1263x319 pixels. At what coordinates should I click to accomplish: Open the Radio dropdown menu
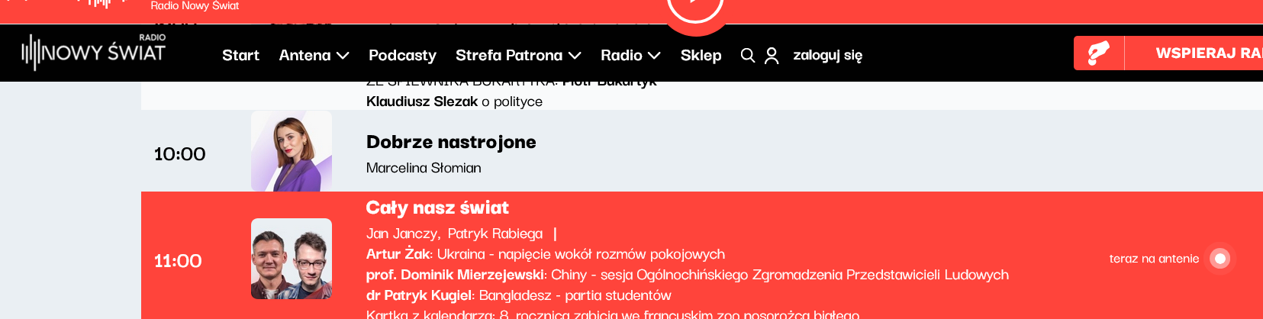(630, 55)
